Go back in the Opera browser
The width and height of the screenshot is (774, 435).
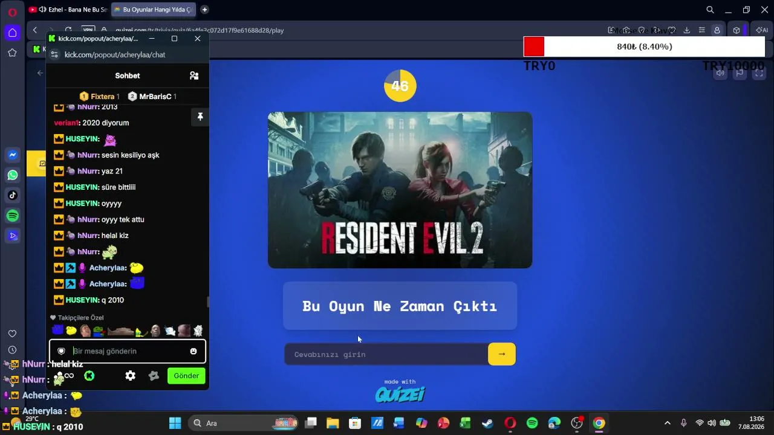[x=35, y=30]
